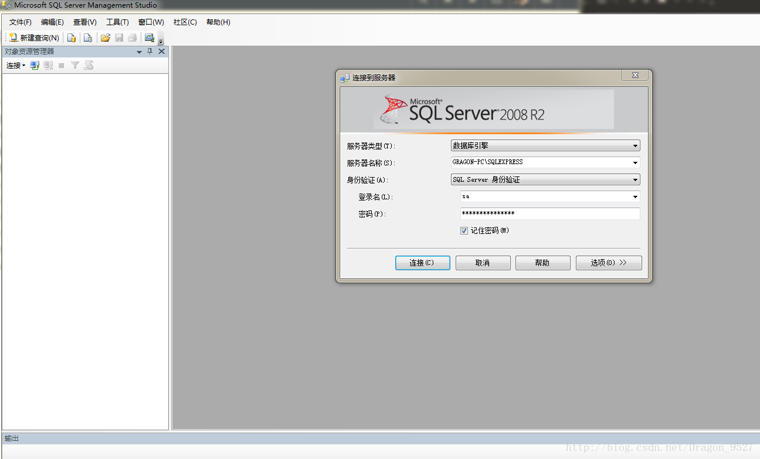Open the Activity Monitor toolbar icon
Viewport: 760px width, 459px height.
pyautogui.click(x=150, y=38)
